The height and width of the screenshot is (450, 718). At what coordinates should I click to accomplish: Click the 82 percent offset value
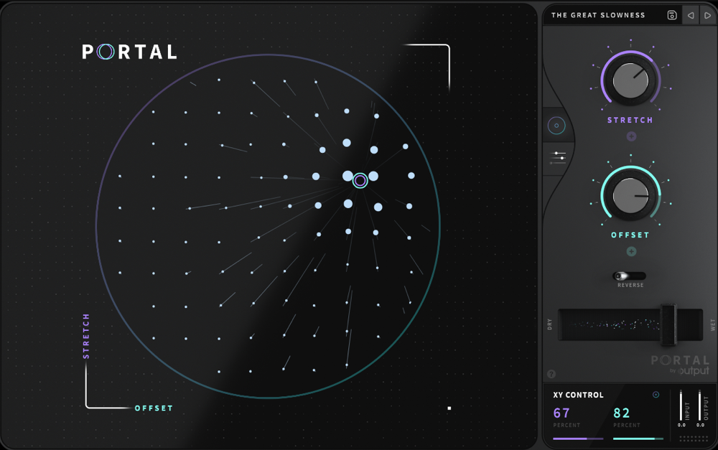622,413
